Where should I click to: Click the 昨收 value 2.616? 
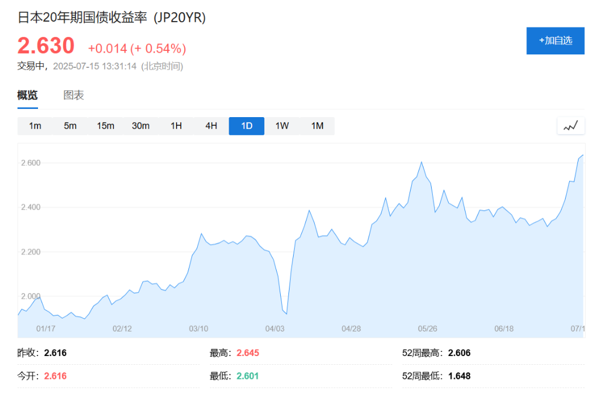click(54, 353)
